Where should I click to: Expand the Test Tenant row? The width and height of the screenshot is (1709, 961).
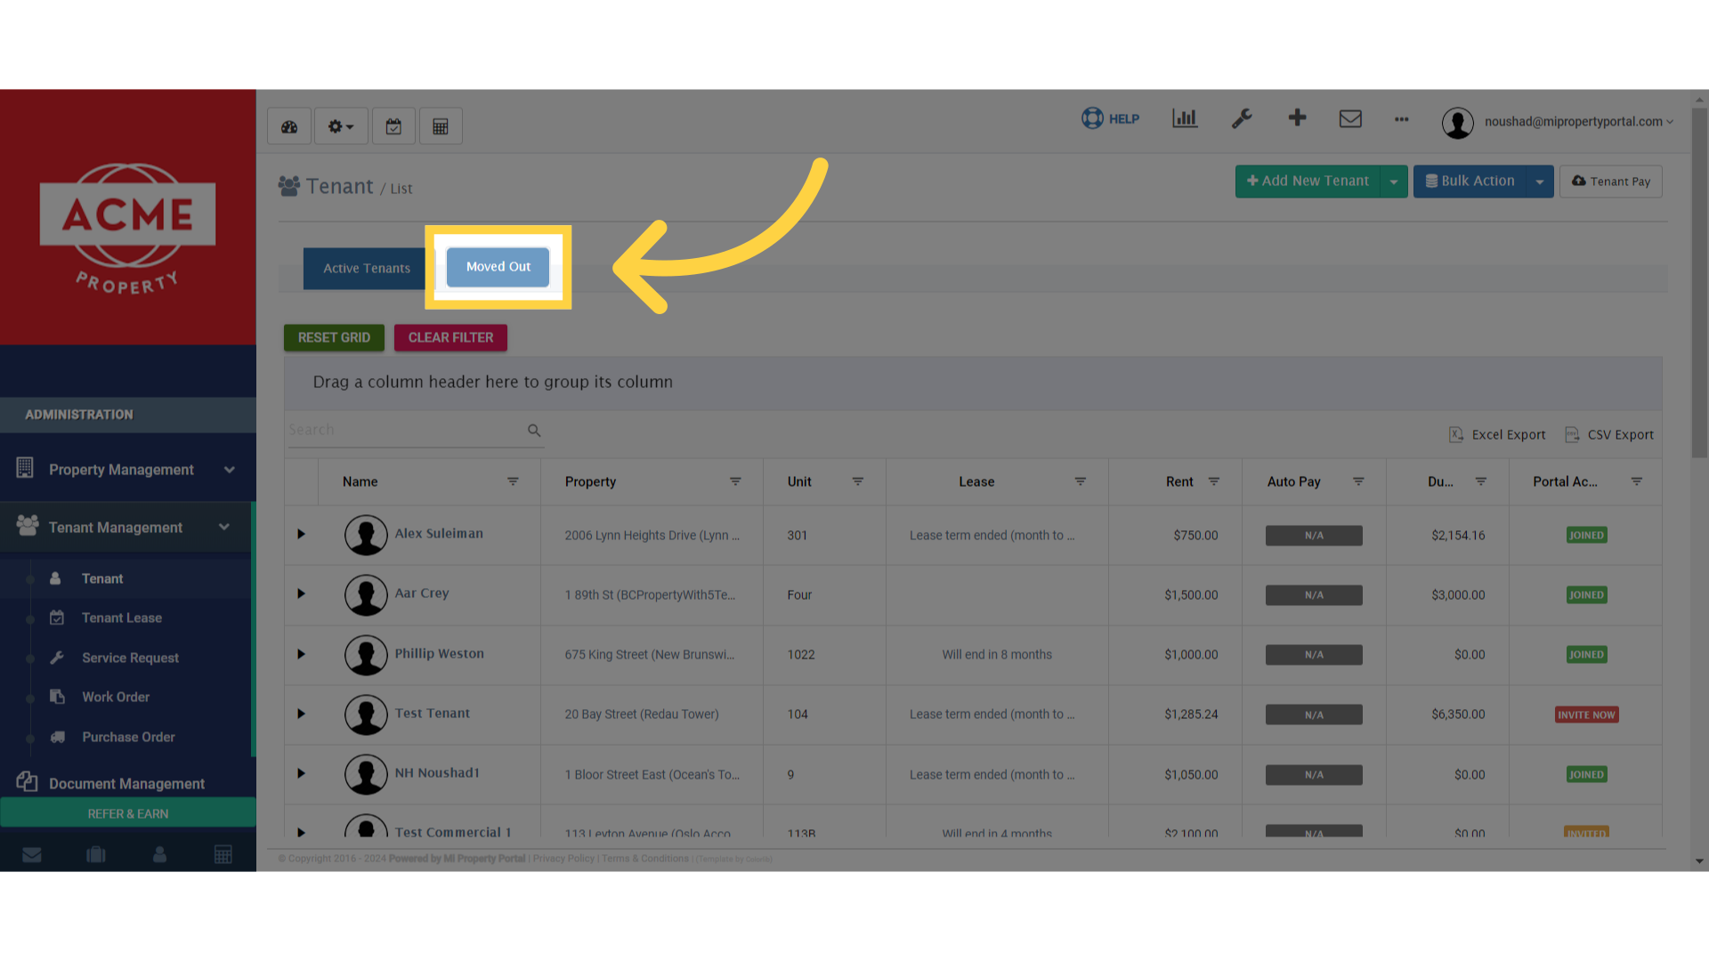click(x=301, y=715)
